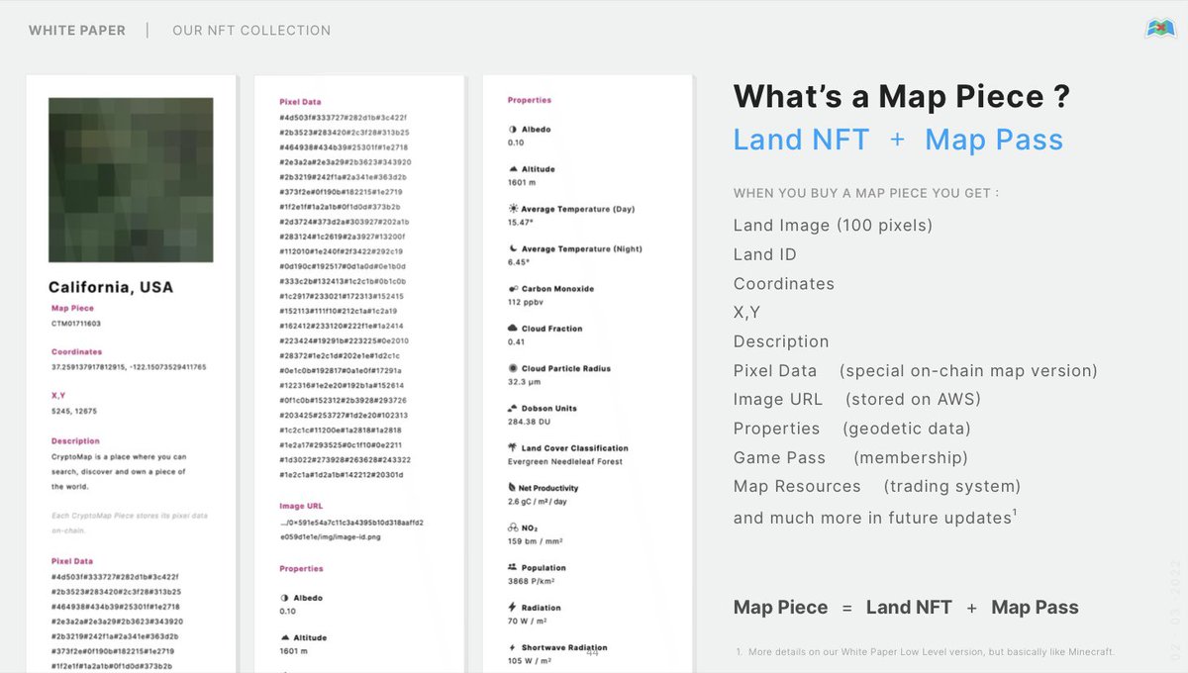
Task: Click the 105 W / m² shortwave value
Action: click(x=528, y=661)
